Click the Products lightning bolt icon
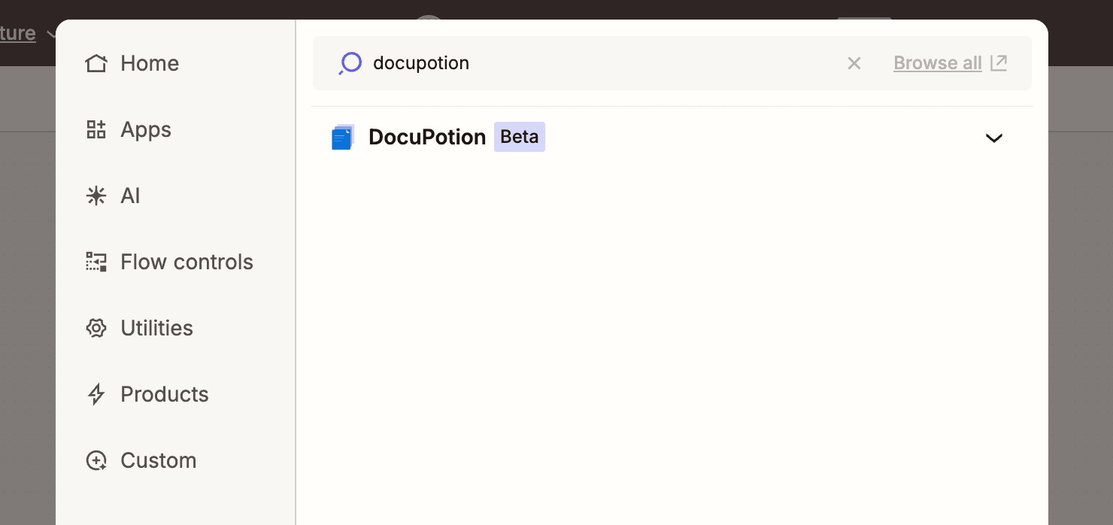Image resolution: width=1113 pixels, height=525 pixels. (x=96, y=394)
